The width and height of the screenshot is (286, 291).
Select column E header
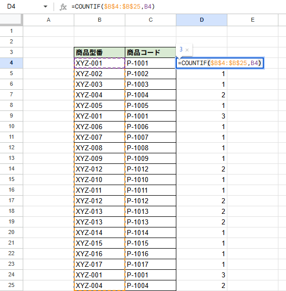(x=253, y=20)
